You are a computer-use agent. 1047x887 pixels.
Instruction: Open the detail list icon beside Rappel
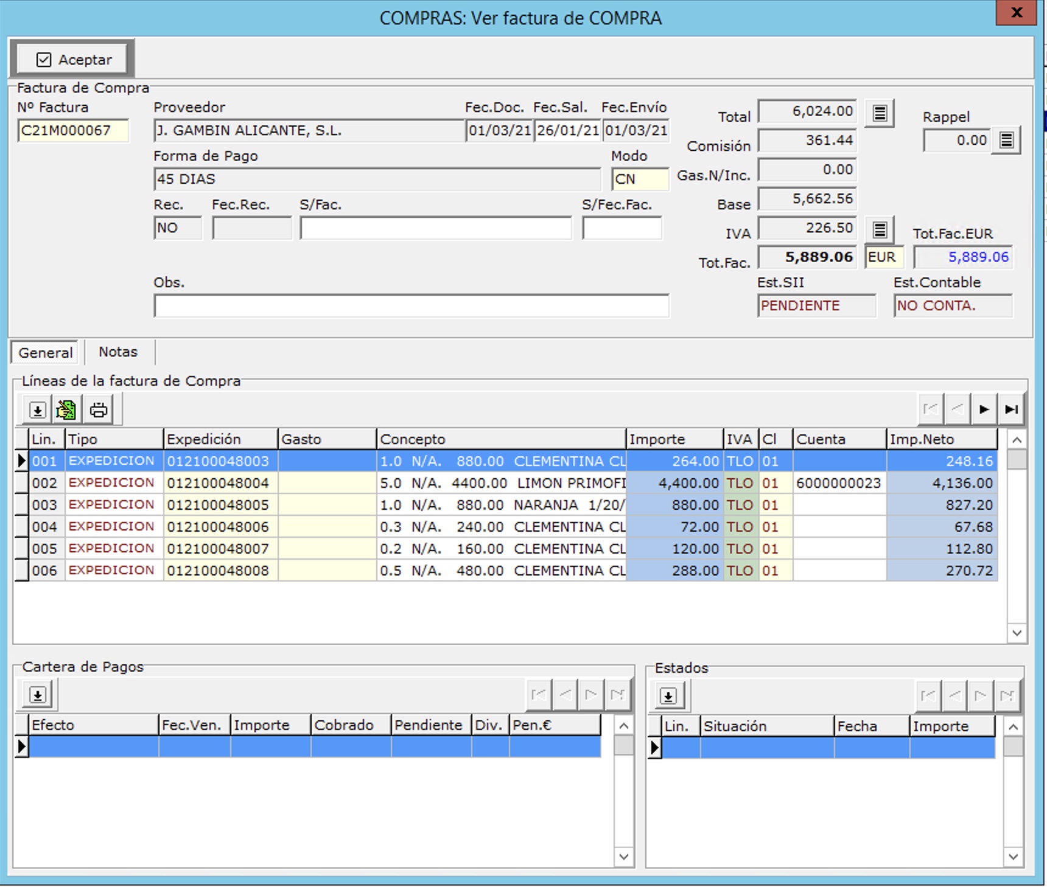tap(1006, 141)
